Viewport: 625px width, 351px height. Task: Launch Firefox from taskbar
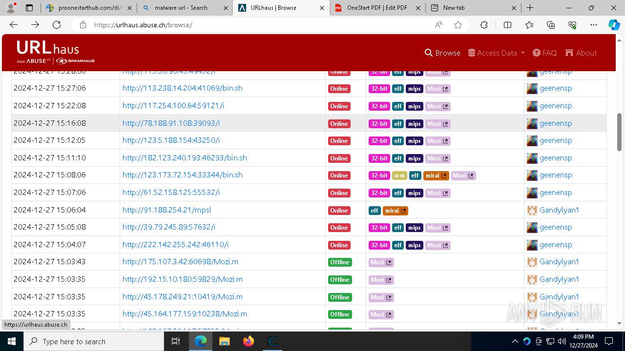pos(249,341)
